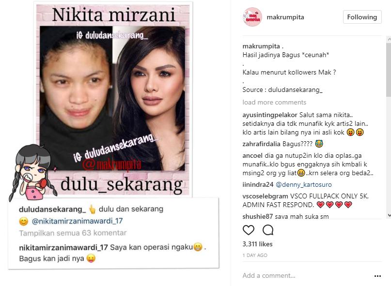The image size is (391, 286).
Task: Expand load more comments
Action: (274, 102)
